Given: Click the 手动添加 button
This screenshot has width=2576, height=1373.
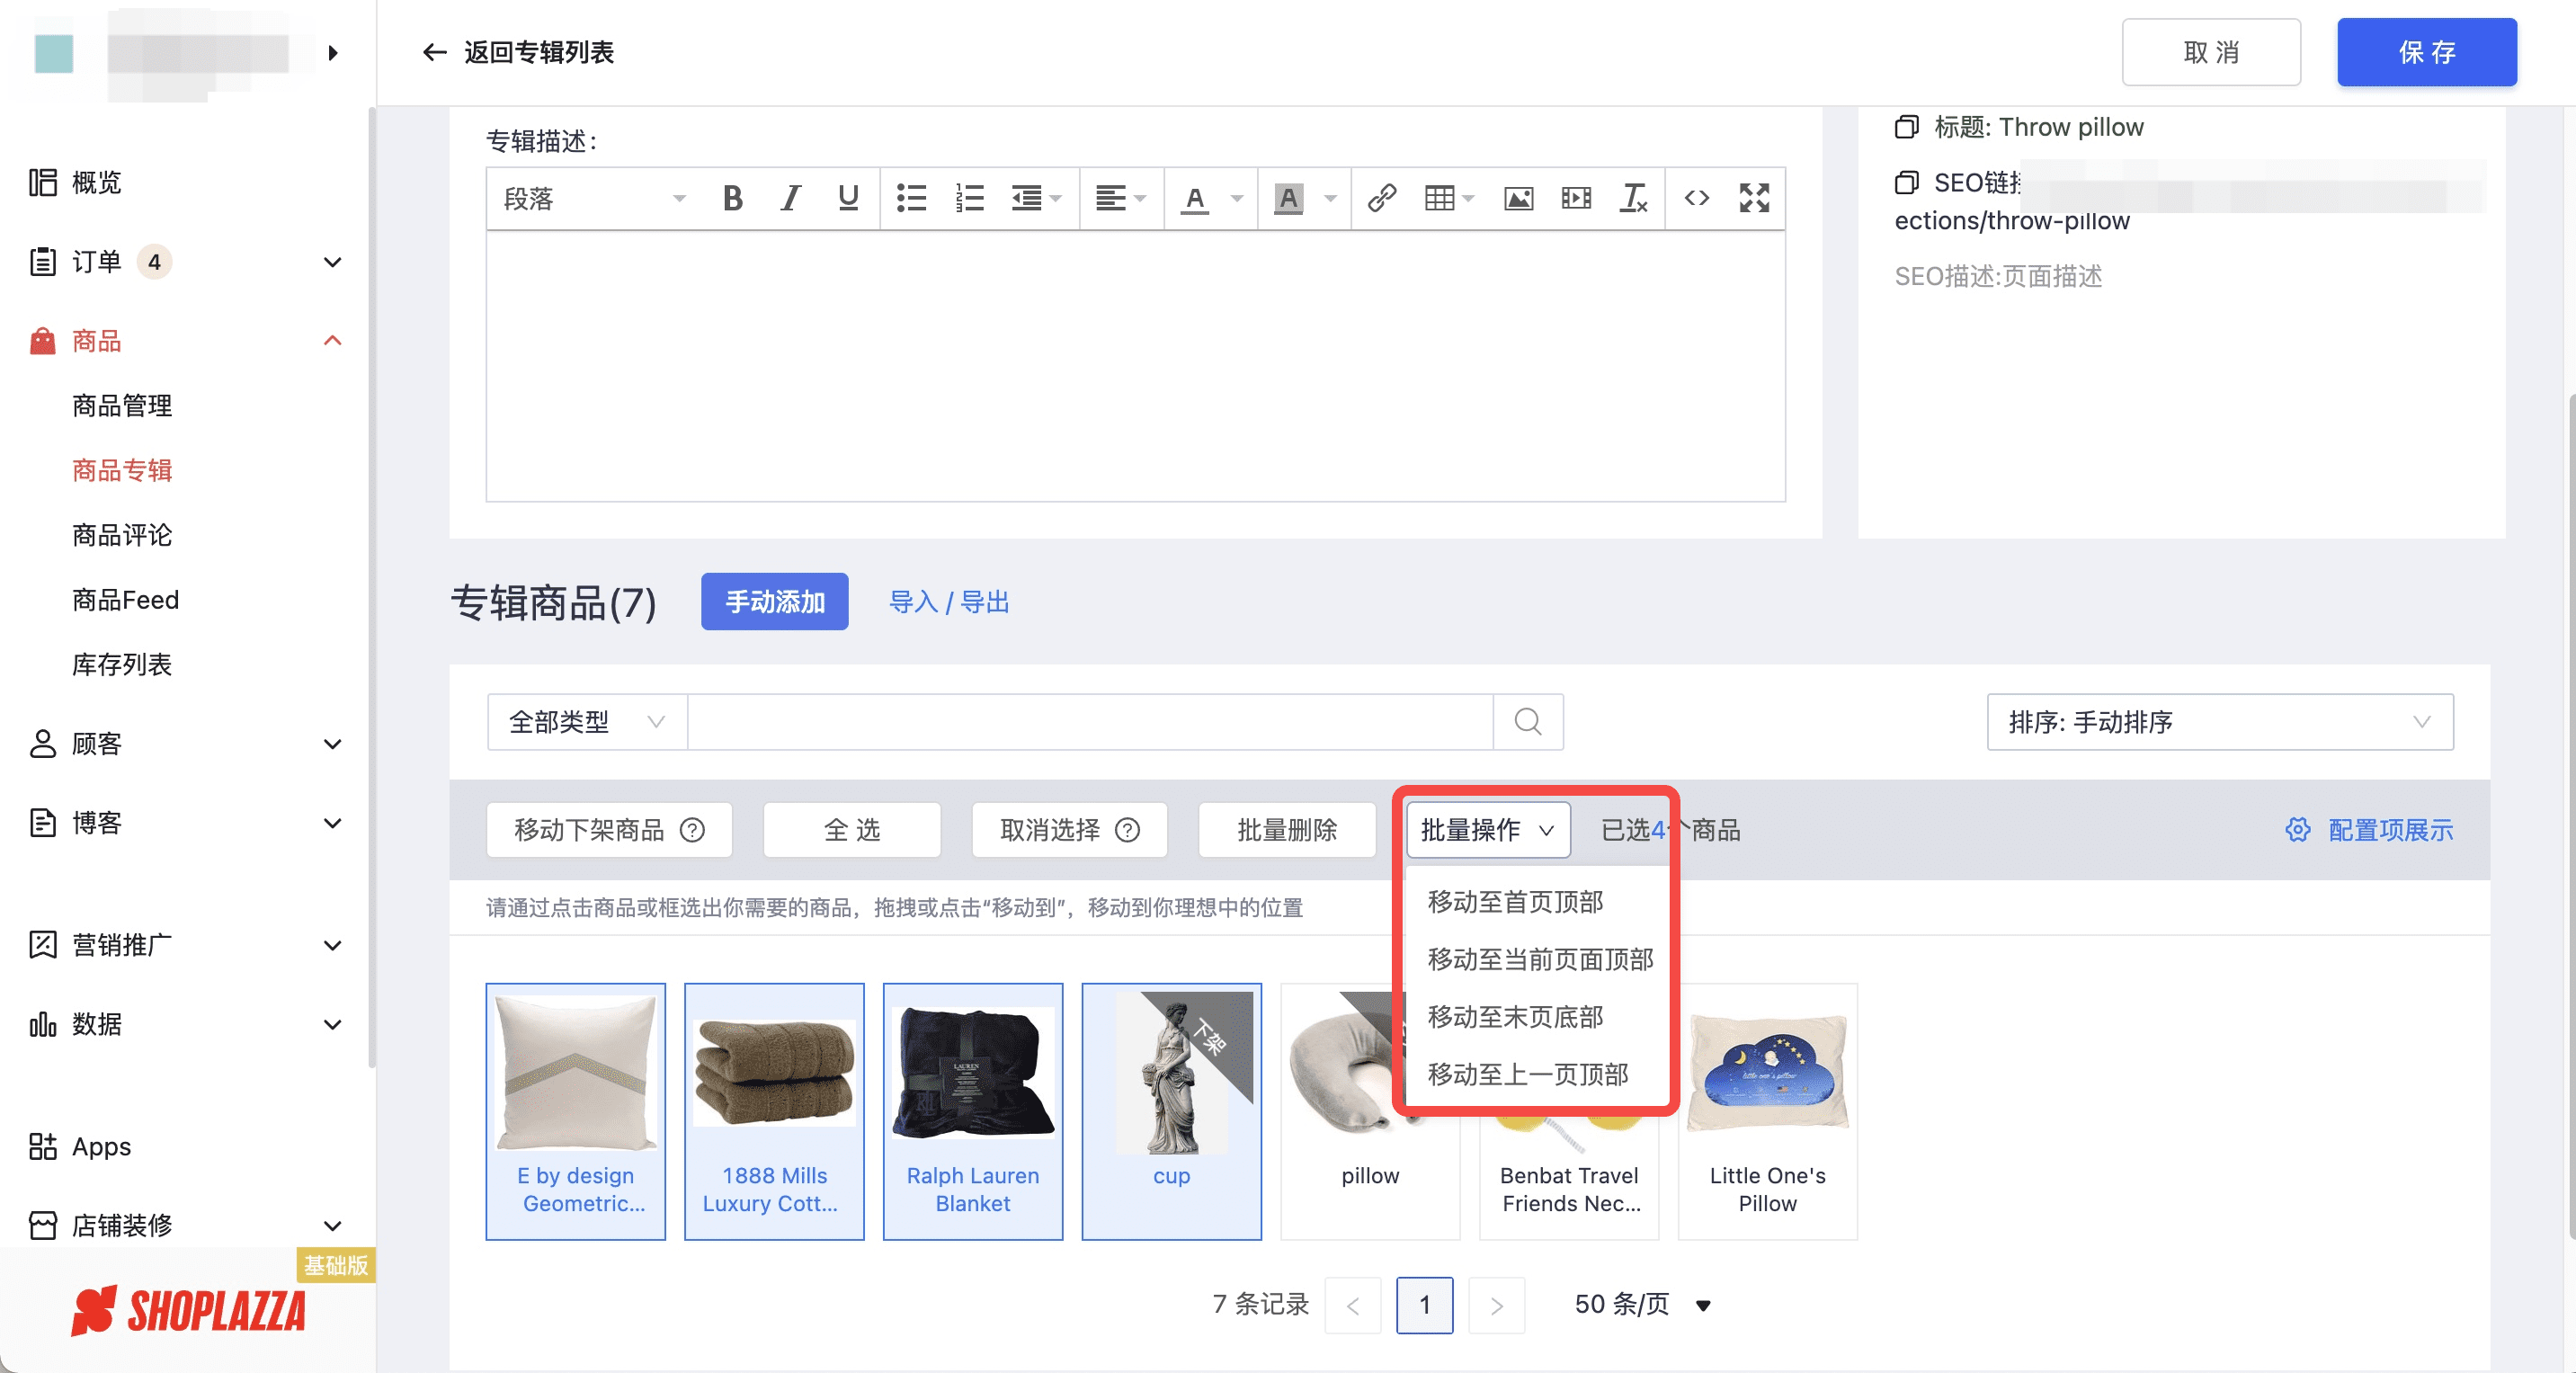Looking at the screenshot, I should click(774, 601).
